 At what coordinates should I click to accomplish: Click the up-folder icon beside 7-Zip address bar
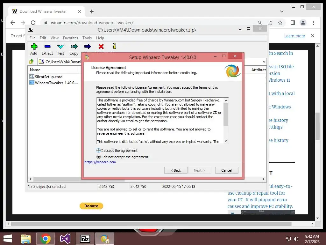click(x=32, y=62)
